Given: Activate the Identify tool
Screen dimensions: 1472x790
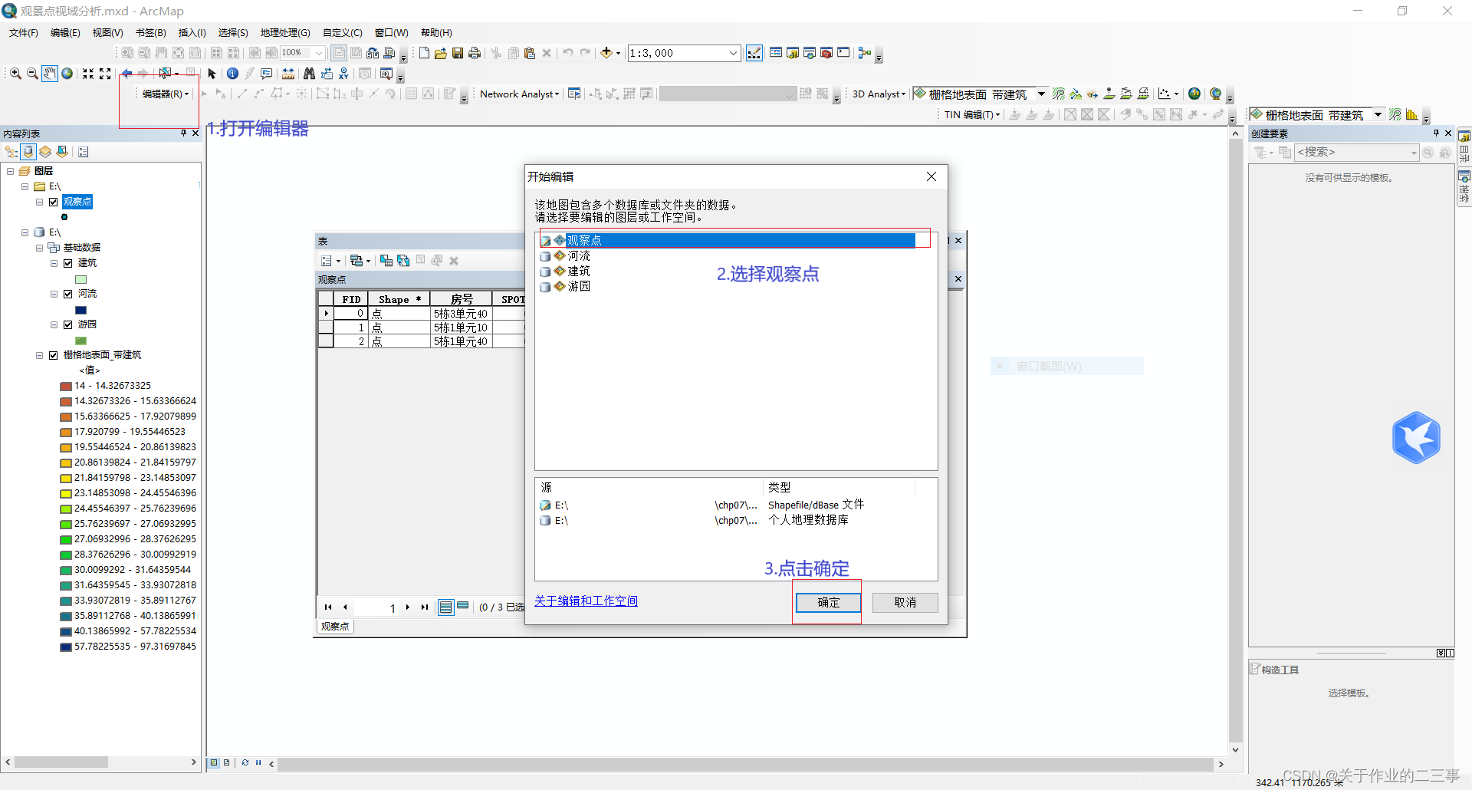Looking at the screenshot, I should [232, 74].
